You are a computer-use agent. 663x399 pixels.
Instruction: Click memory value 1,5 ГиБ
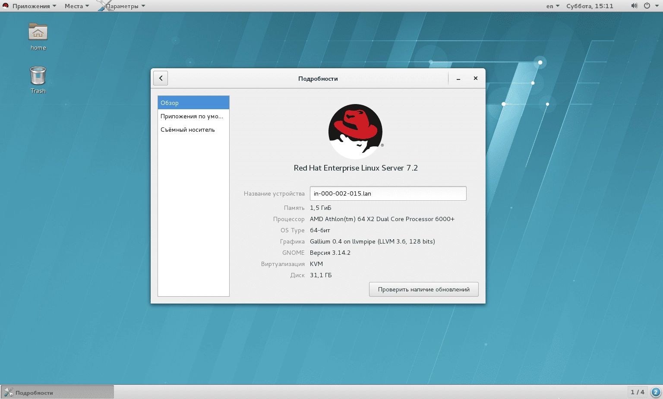(x=321, y=208)
